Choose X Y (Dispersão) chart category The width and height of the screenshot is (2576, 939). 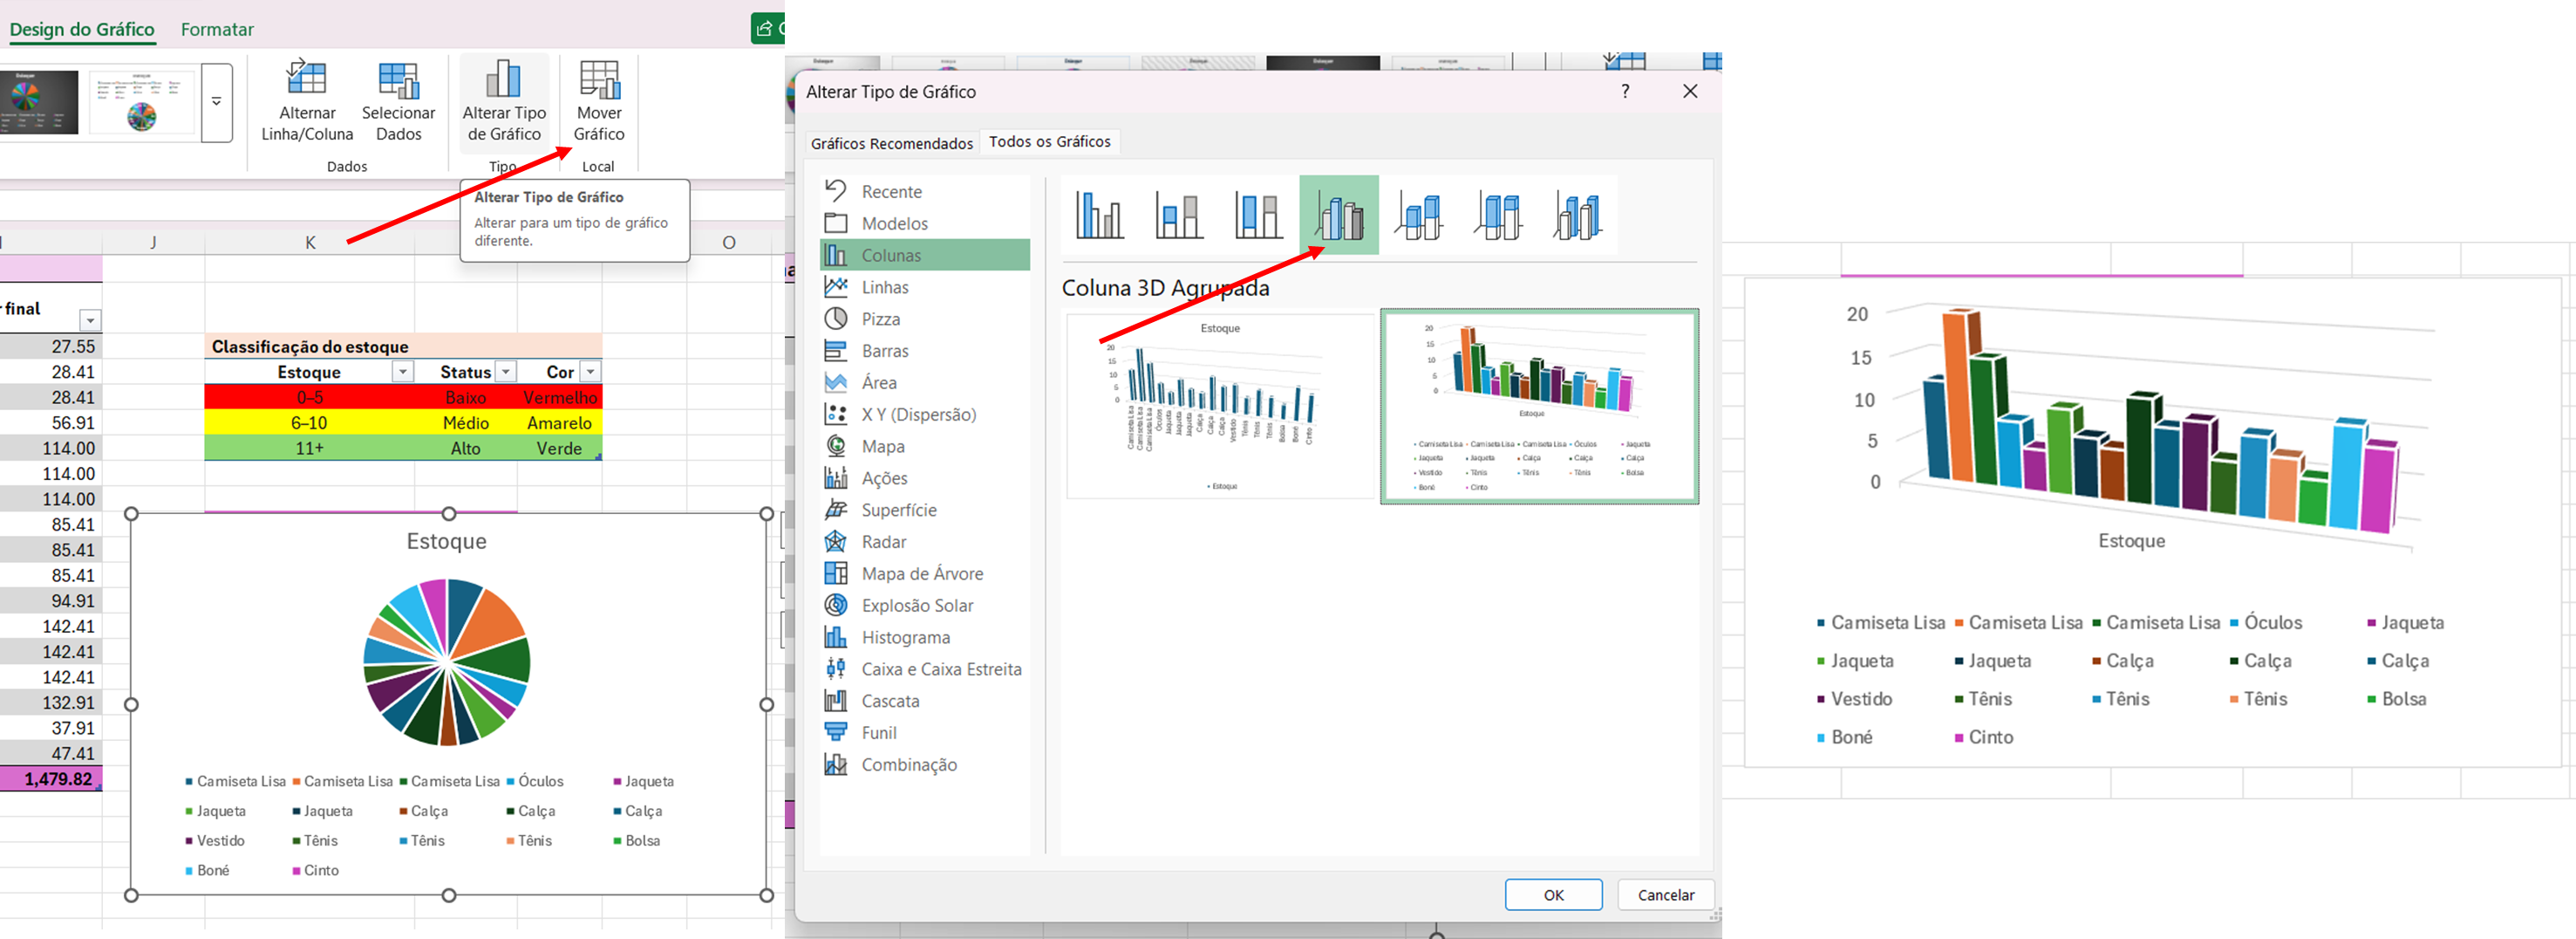tap(925, 415)
